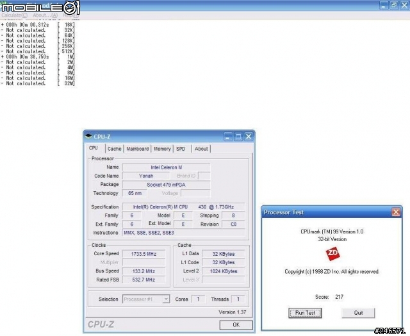
Task: Click the CPU-Z title bar chip icon
Action: pos(88,136)
